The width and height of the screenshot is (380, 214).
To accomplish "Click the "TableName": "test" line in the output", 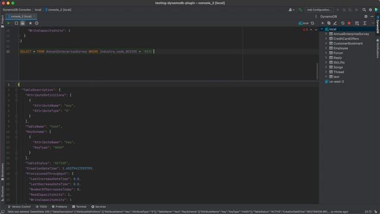I will pyautogui.click(x=43, y=127).
